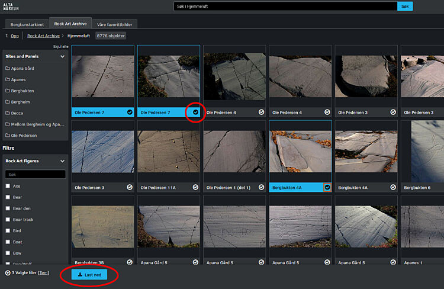The width and height of the screenshot is (444, 289).
Task: Click the selected files circle arrow icon
Action: tap(8, 273)
